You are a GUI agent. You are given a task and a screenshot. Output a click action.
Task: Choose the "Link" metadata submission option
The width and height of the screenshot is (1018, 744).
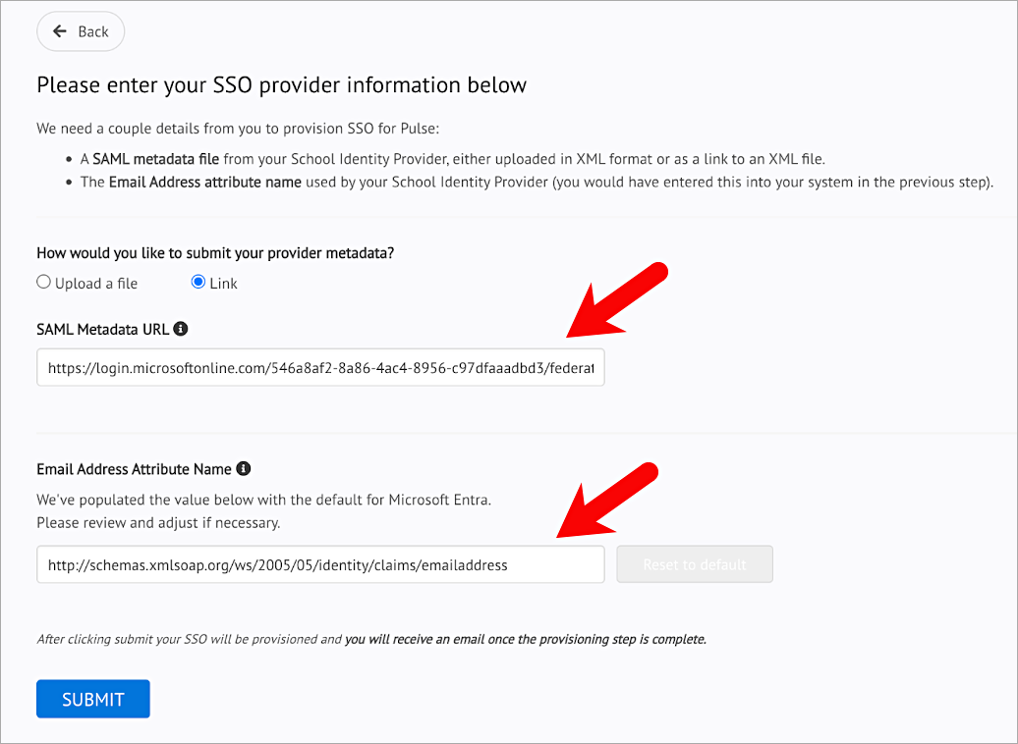coord(198,283)
